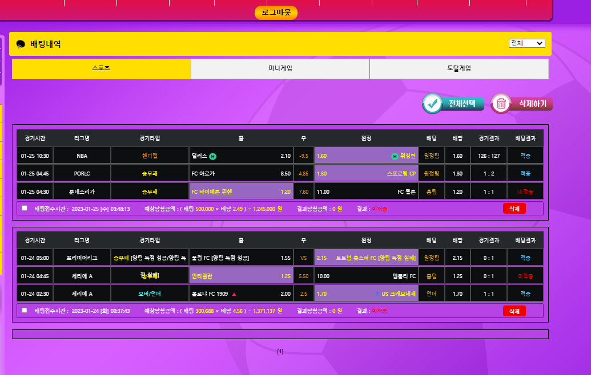Switch to the 미니게임 tab
This screenshot has width=591, height=375.
[x=280, y=68]
